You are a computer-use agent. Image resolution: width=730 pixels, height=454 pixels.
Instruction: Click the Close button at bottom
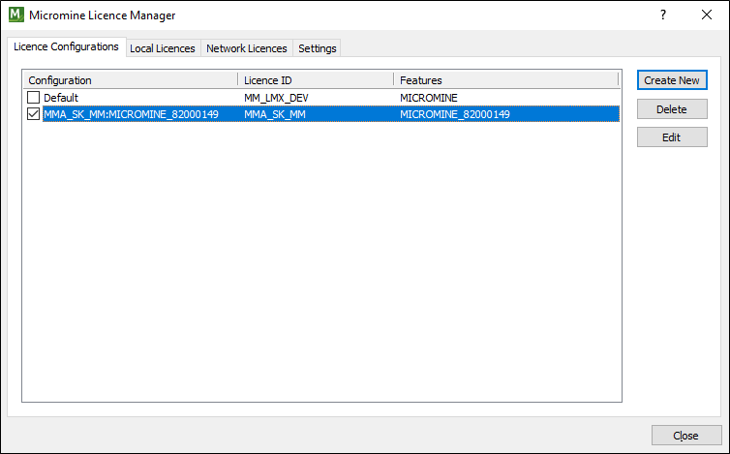click(x=686, y=436)
